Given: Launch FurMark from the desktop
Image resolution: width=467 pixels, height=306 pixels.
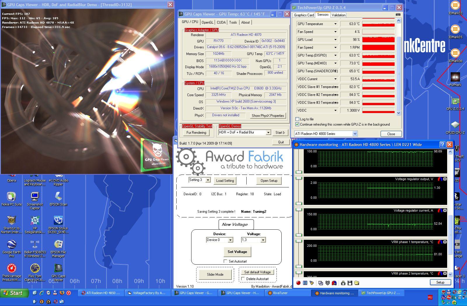Looking at the screenshot, I should (x=455, y=79).
